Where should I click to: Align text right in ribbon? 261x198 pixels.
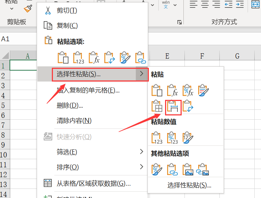(x=216, y=4)
